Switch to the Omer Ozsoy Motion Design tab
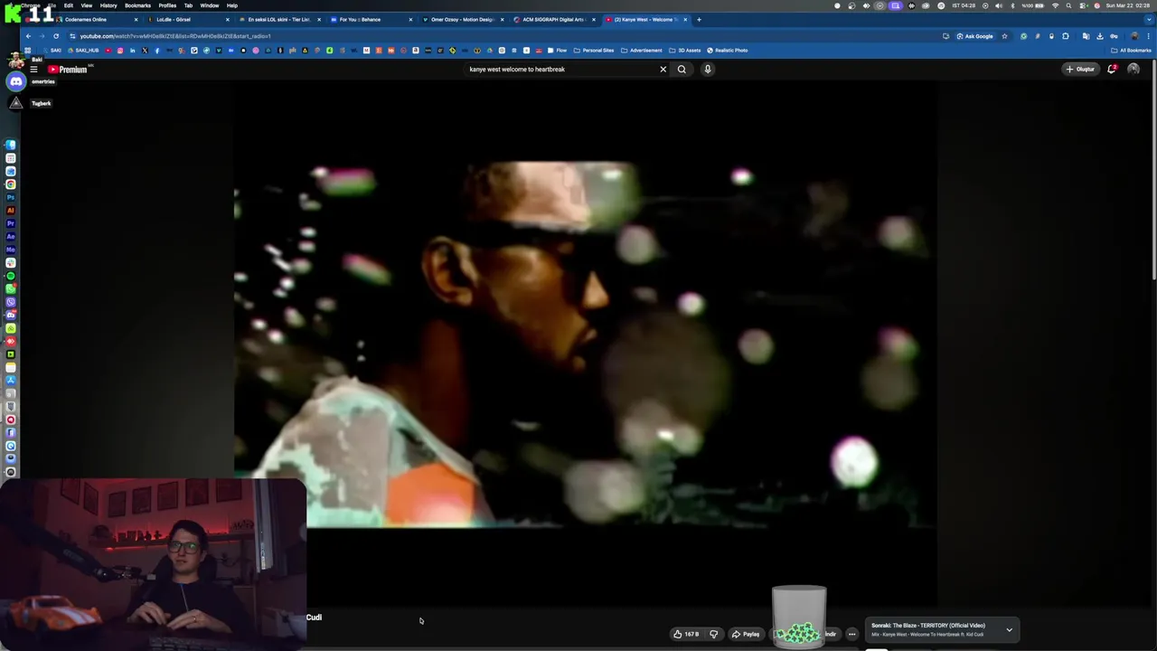The image size is (1157, 651). [463, 19]
